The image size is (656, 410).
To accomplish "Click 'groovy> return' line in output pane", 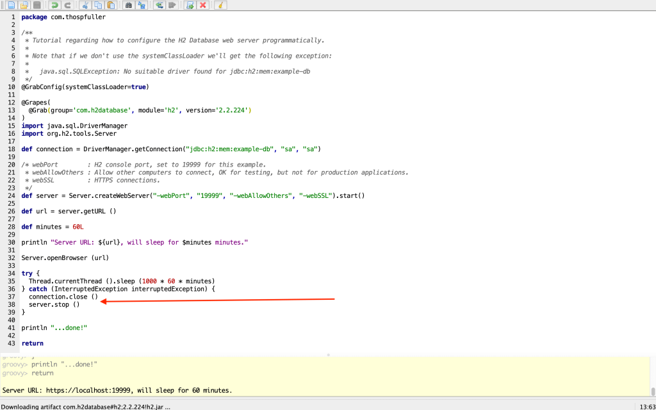I will coord(28,373).
